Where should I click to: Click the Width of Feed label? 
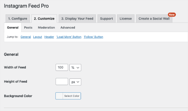15,67
